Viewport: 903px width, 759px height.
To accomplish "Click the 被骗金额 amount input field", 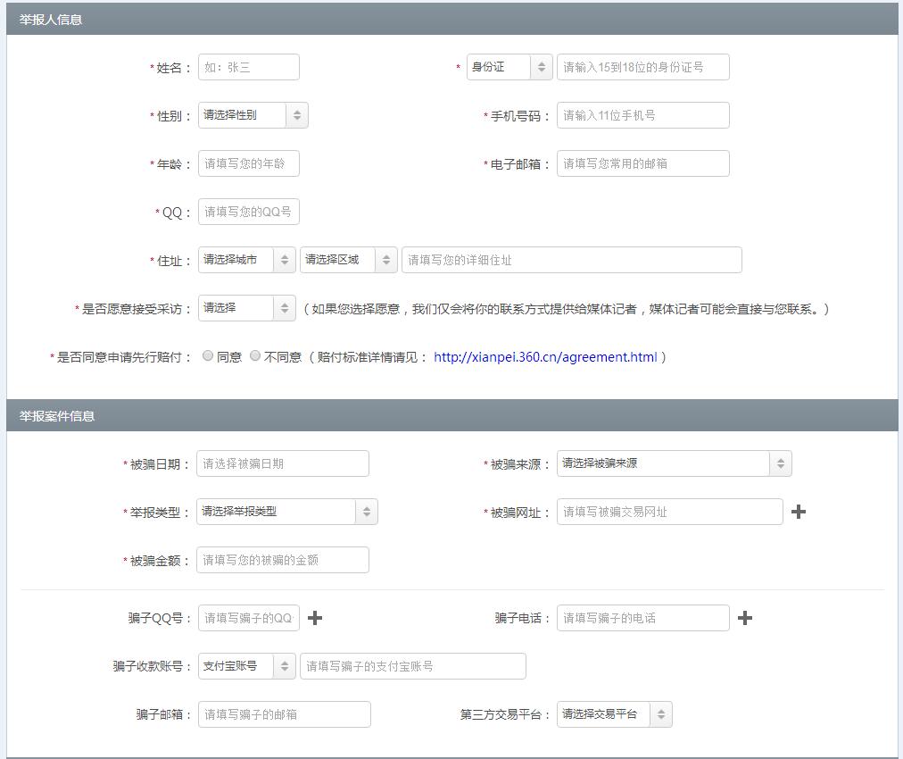I will (x=282, y=559).
